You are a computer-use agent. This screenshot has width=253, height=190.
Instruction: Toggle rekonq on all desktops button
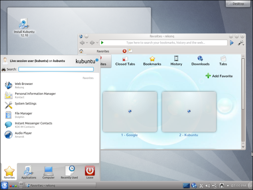click(86, 36)
